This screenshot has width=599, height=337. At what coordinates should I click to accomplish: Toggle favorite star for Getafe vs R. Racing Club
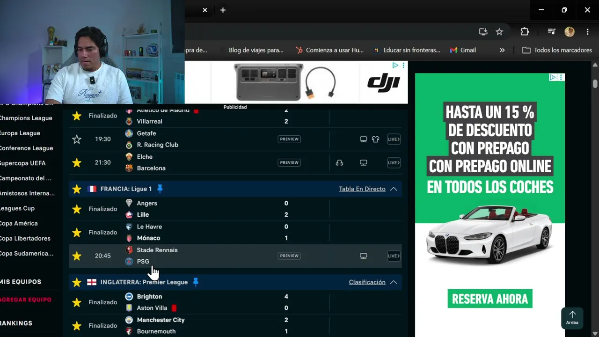pyautogui.click(x=77, y=139)
